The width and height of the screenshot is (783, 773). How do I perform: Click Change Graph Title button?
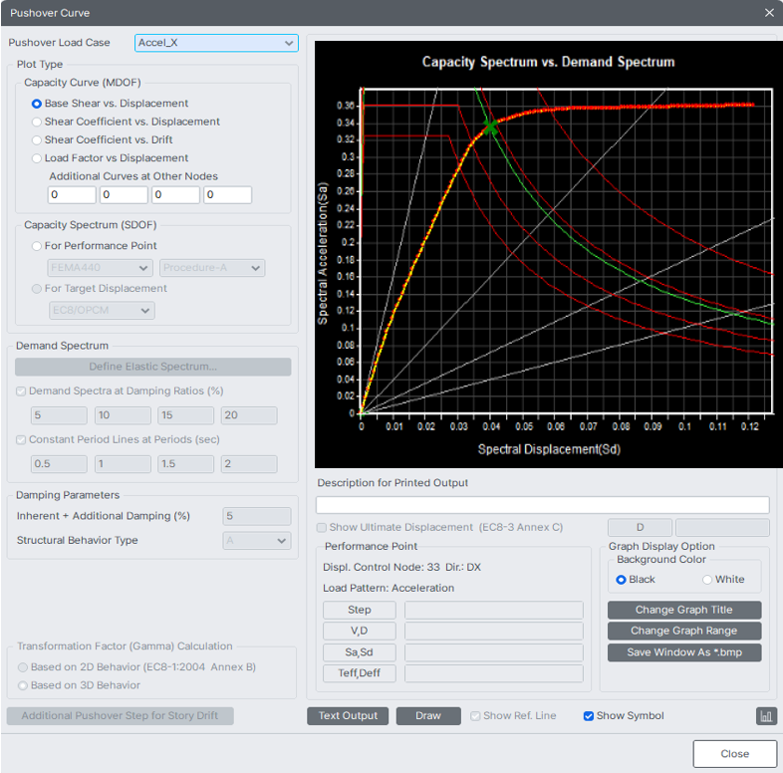click(x=684, y=610)
